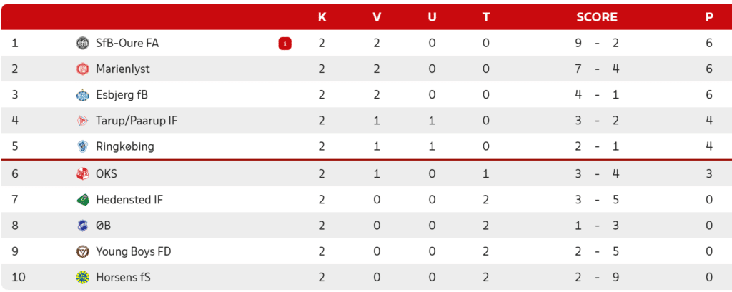
Task: Click the K matches column header
Action: [322, 17]
